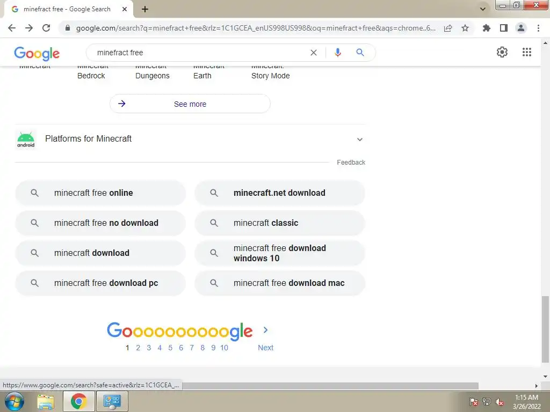This screenshot has height=412, width=550.
Task: Open the Windows Start button
Action: click(15, 401)
